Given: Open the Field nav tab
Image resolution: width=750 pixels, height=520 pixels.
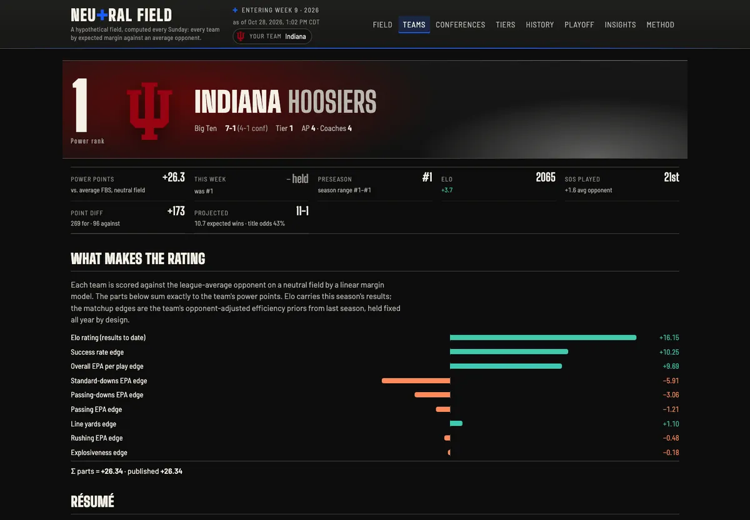Looking at the screenshot, I should (382, 25).
